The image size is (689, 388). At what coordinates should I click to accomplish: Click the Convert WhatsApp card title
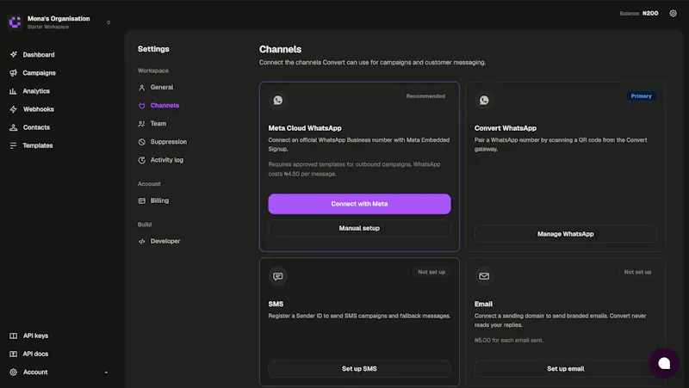[506, 128]
